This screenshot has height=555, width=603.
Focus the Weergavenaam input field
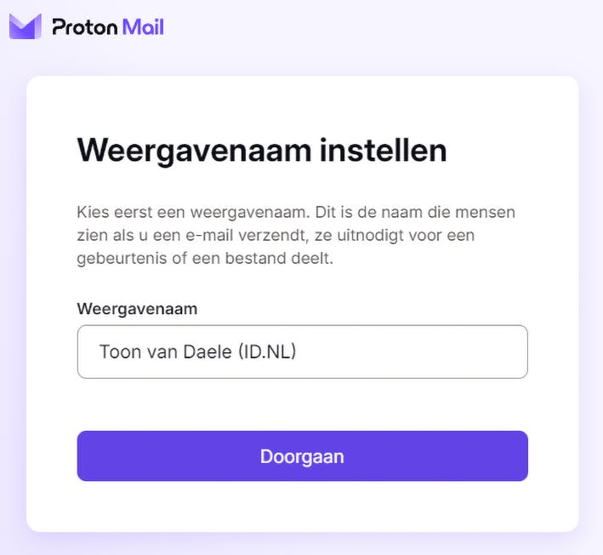(x=302, y=352)
